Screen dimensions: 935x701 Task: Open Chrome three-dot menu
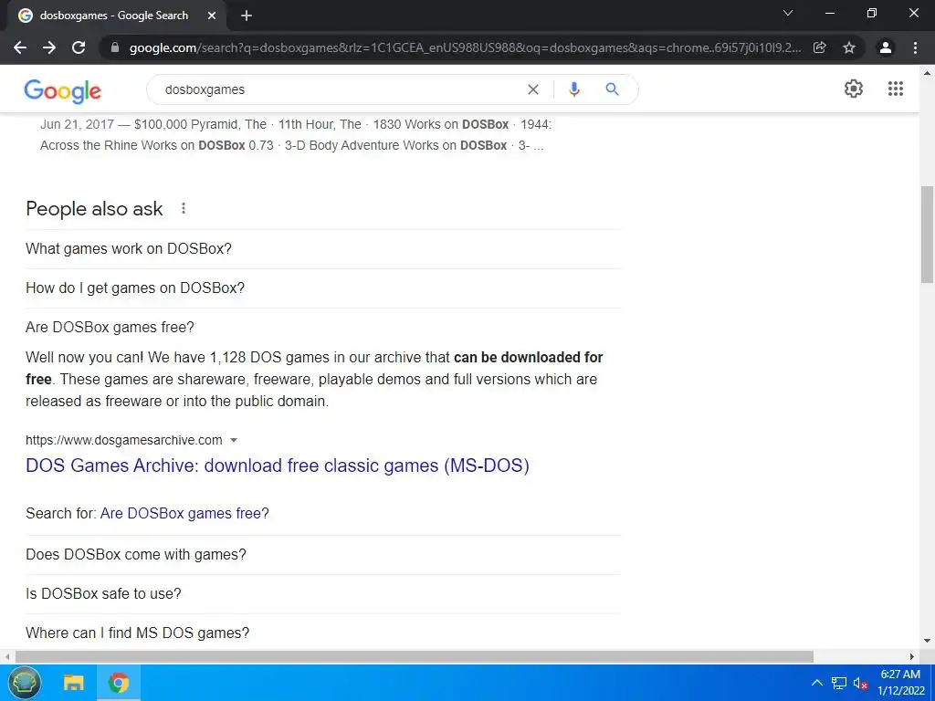pyautogui.click(x=915, y=47)
